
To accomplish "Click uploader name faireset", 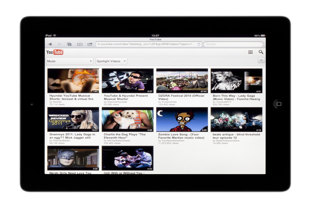I will [57, 102].
